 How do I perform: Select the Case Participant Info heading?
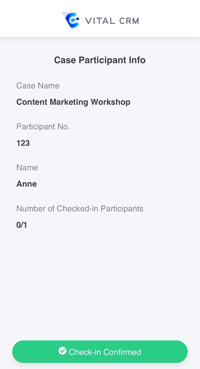pos(100,60)
